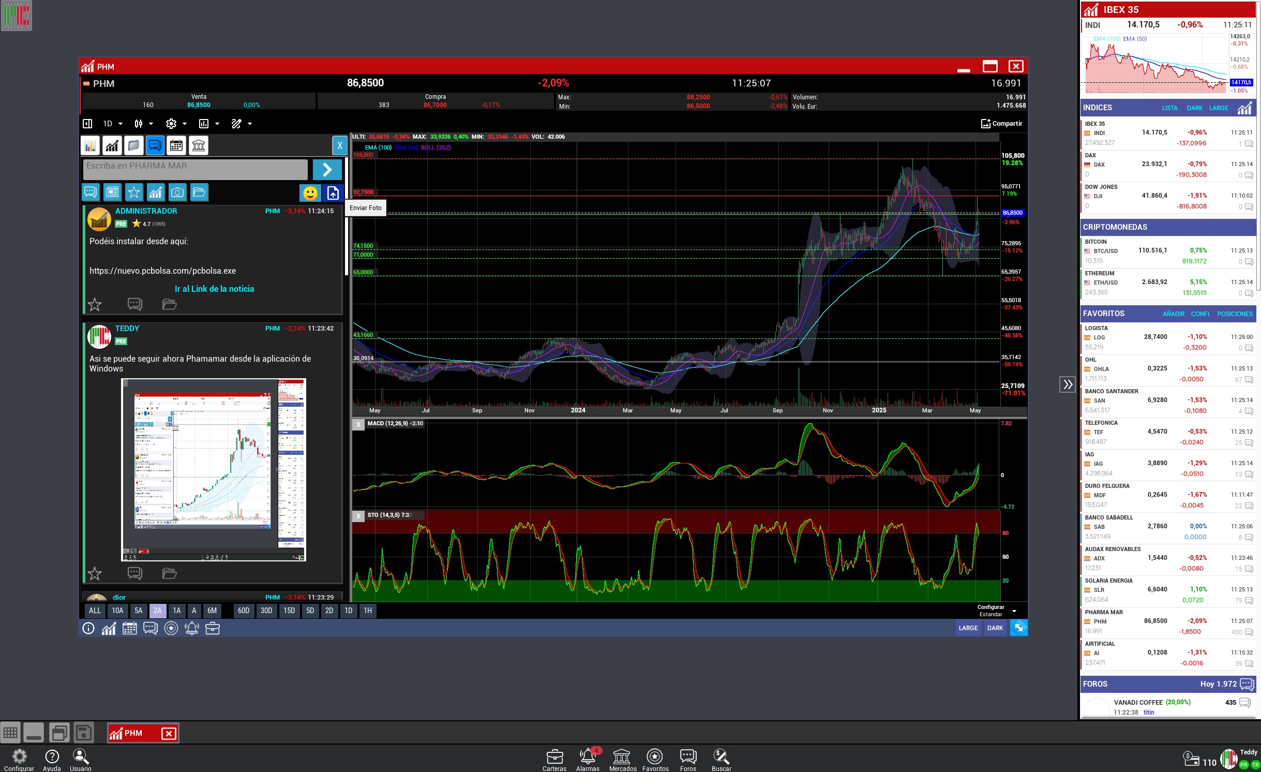Toggle LARGE mode in PHM window bottom bar
1261x772 pixels.
tap(968, 628)
